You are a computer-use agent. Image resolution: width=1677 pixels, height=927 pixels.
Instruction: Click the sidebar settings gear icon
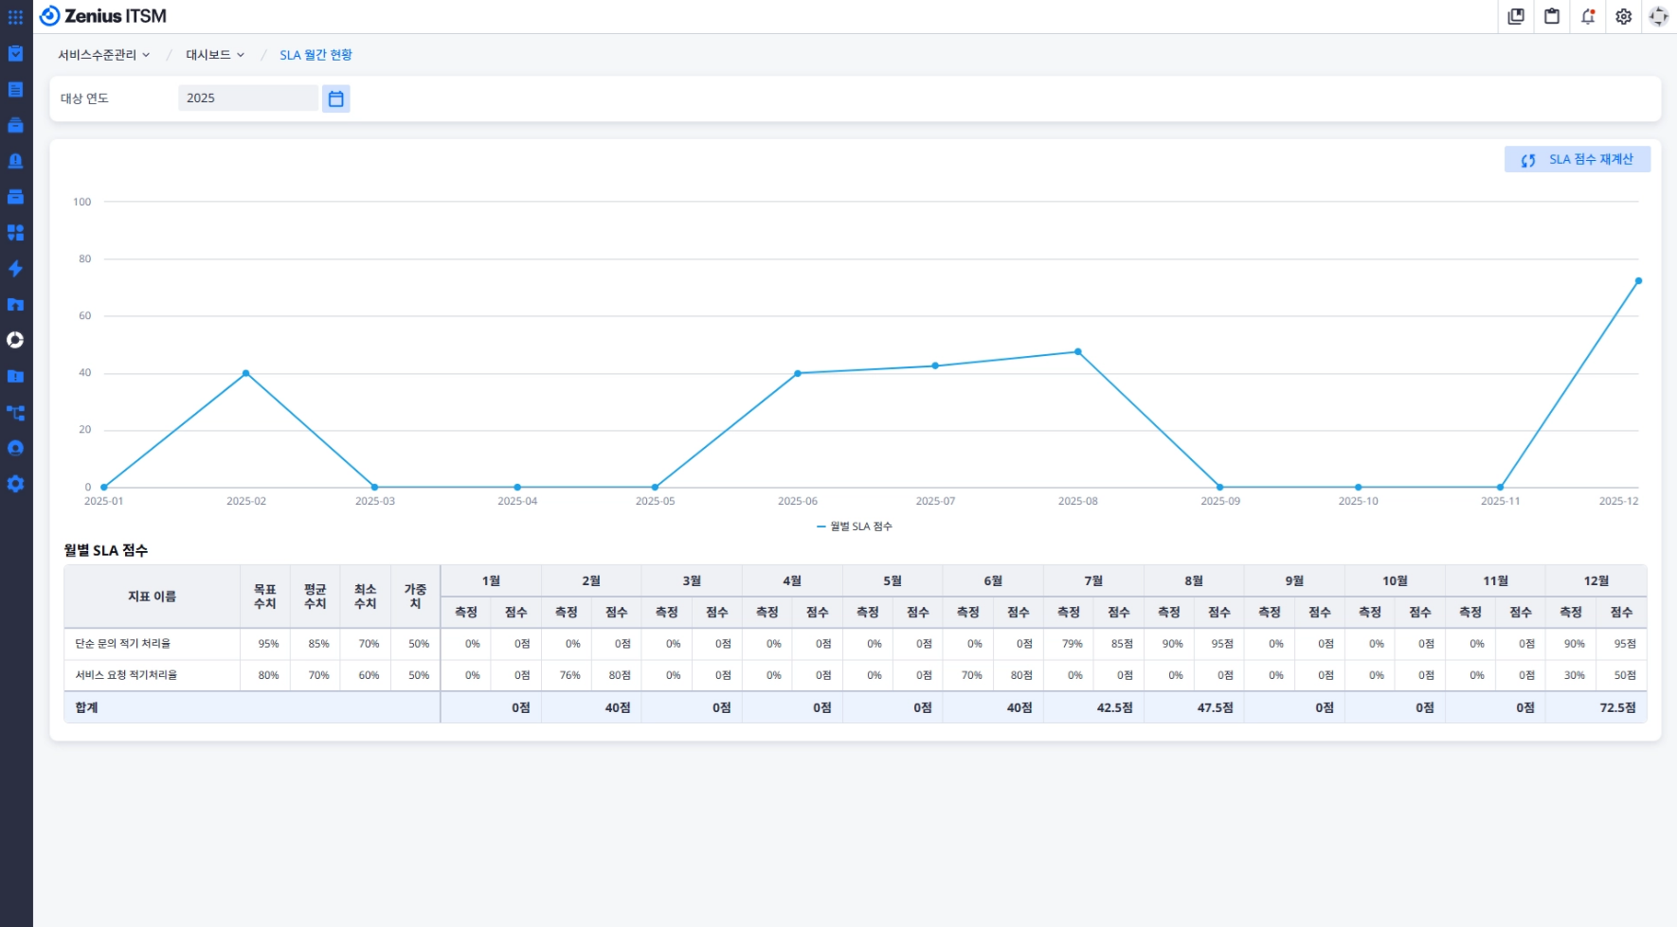[x=15, y=484]
